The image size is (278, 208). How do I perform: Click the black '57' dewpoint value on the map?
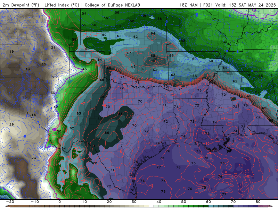[257, 92]
